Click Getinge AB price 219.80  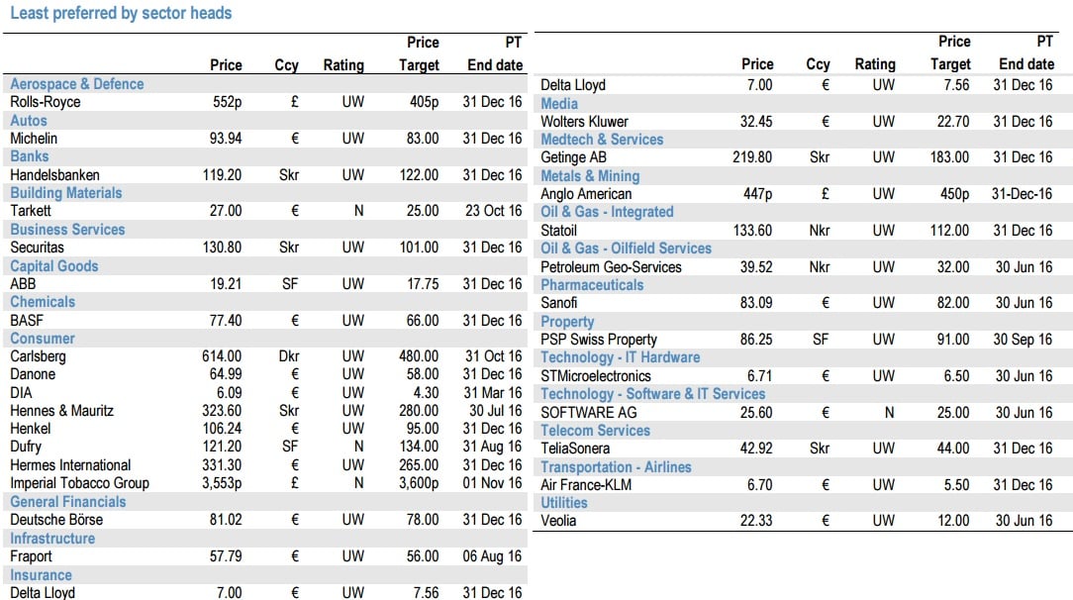pos(752,157)
